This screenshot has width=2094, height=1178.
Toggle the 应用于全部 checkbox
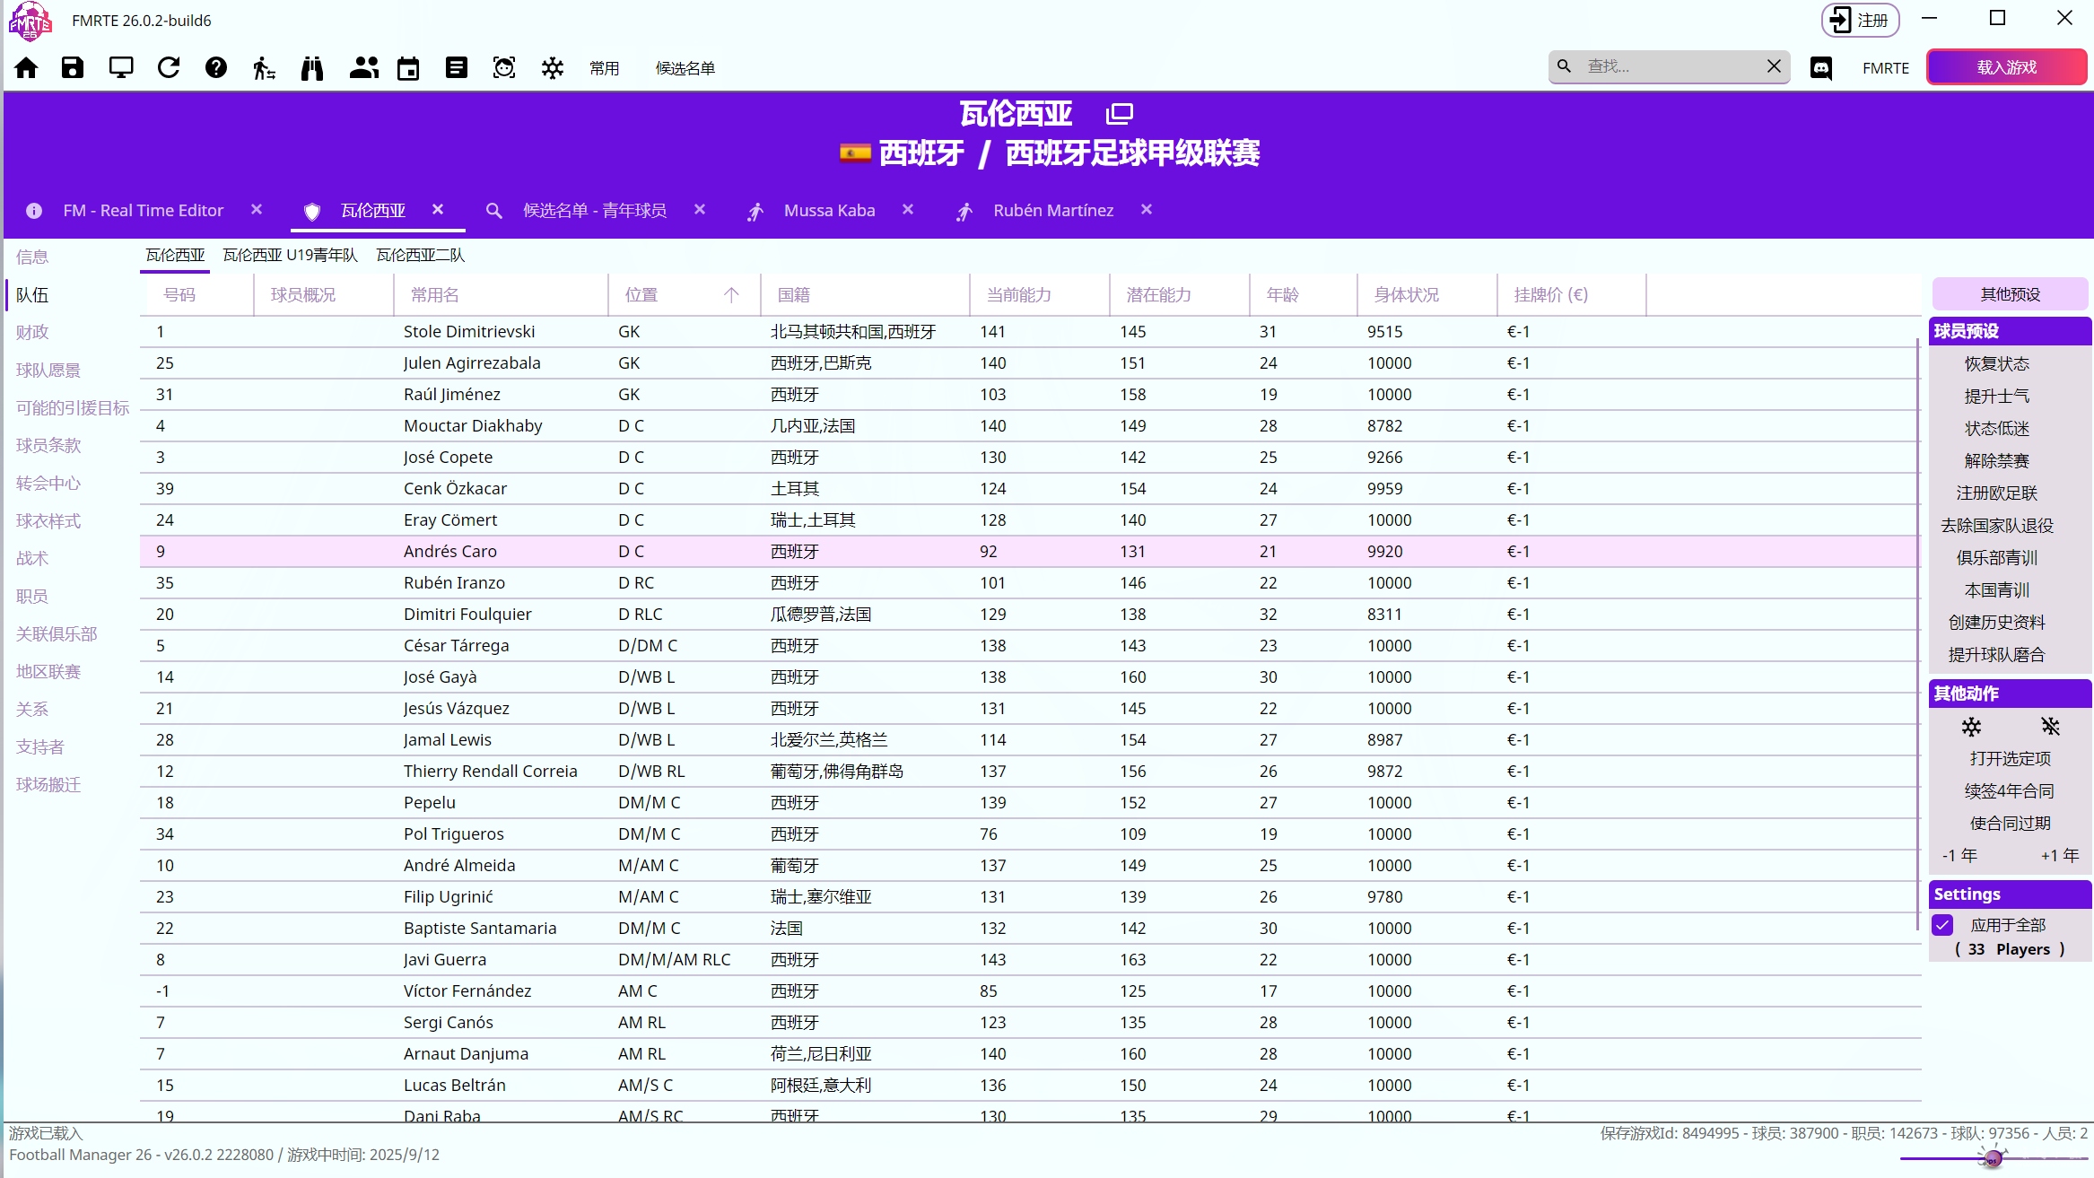pyautogui.click(x=1943, y=925)
